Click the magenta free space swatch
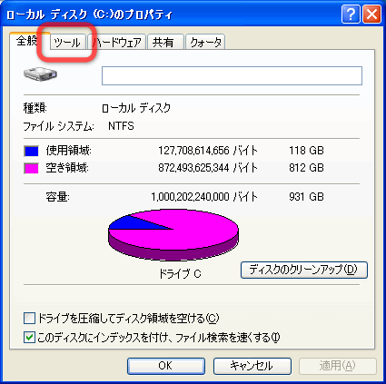This screenshot has width=386, height=384. (x=31, y=168)
